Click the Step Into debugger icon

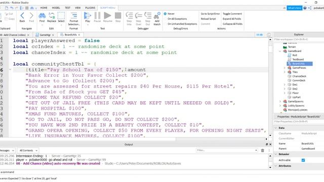129,19
